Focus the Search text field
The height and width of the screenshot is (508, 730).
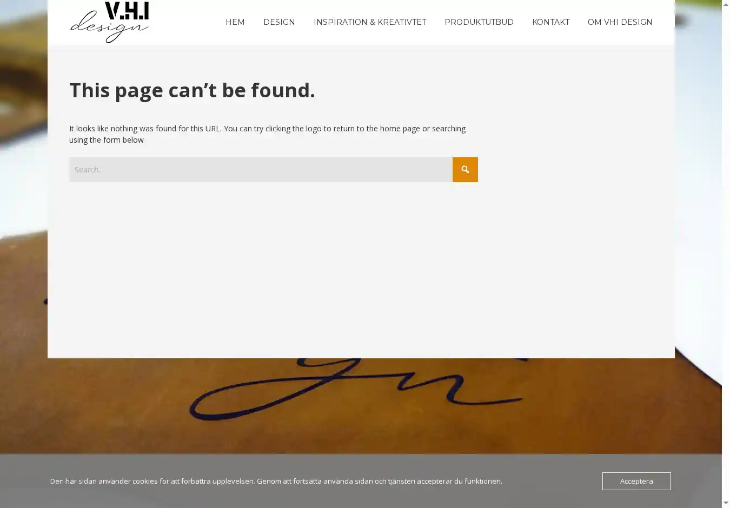point(261,170)
